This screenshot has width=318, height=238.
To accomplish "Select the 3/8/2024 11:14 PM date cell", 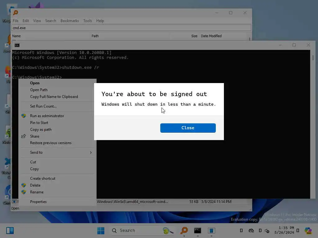I will pos(216,201).
